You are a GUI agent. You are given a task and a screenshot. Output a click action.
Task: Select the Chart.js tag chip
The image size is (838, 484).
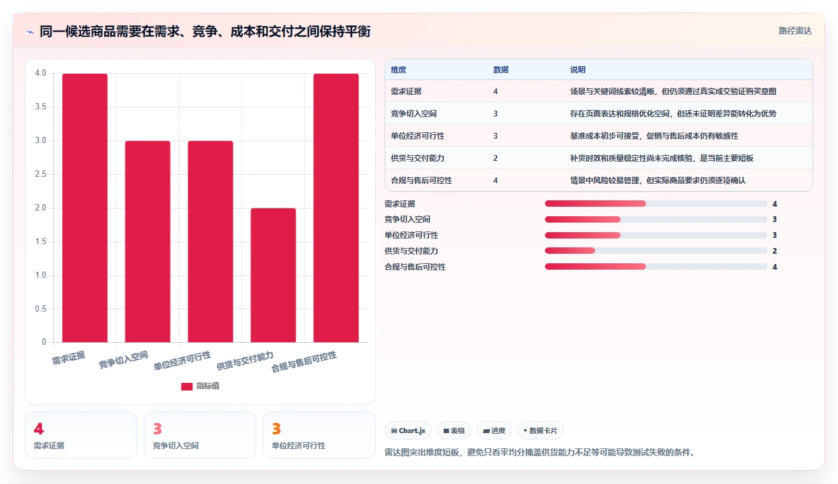[x=408, y=431]
